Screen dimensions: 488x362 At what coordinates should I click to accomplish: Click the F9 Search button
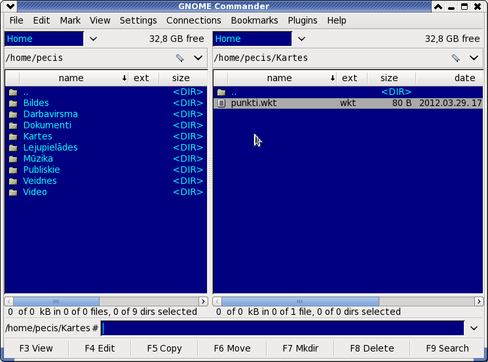(x=447, y=348)
